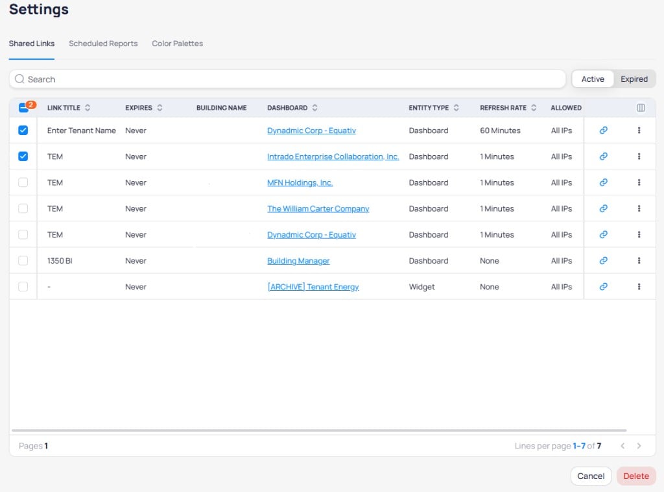Open MFN Holdings, Inc. dashboard link
Image resolution: width=664 pixels, height=492 pixels.
(300, 182)
